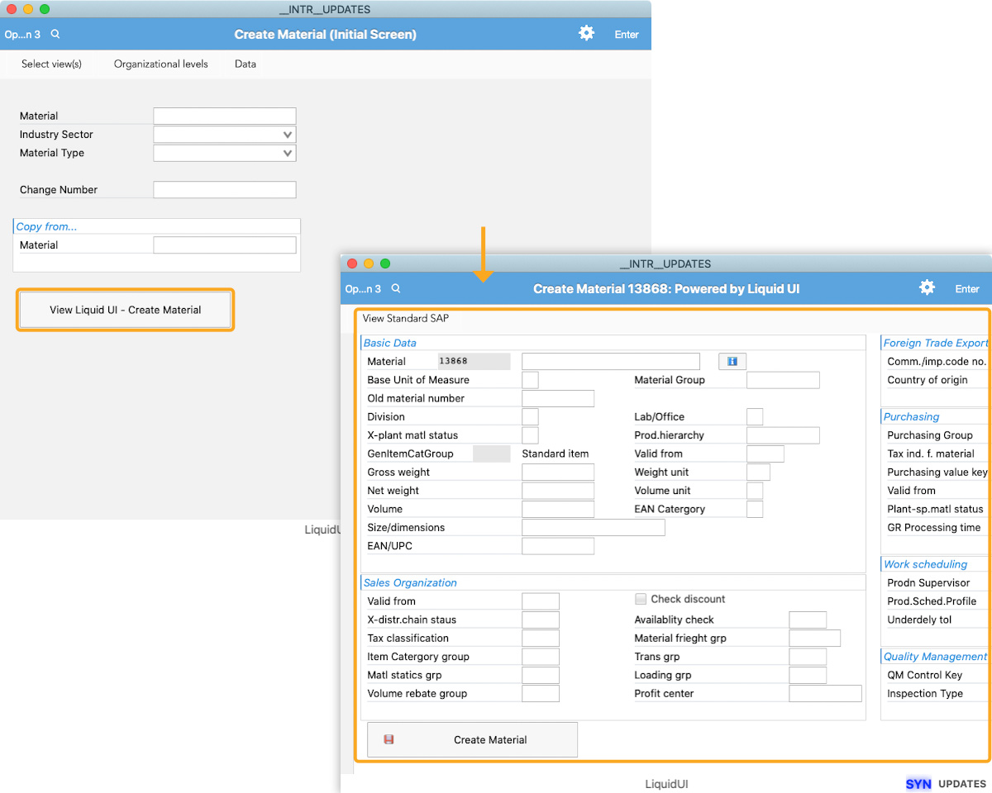Click the blue info icon beside Material description
Viewport: 992px width, 793px height.
(732, 361)
